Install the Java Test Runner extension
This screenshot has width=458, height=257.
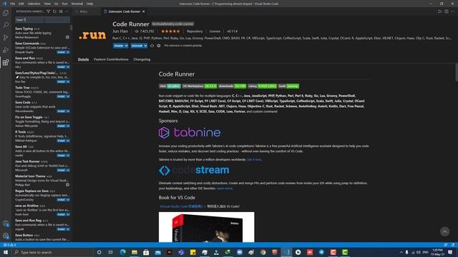[x=63, y=170]
